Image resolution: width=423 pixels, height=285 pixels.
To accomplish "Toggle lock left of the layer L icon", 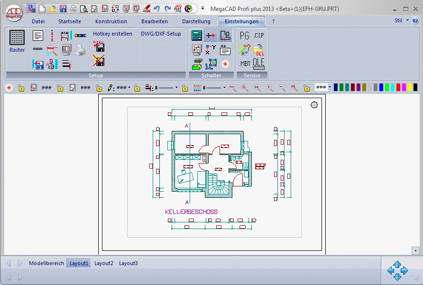I will click(x=60, y=88).
